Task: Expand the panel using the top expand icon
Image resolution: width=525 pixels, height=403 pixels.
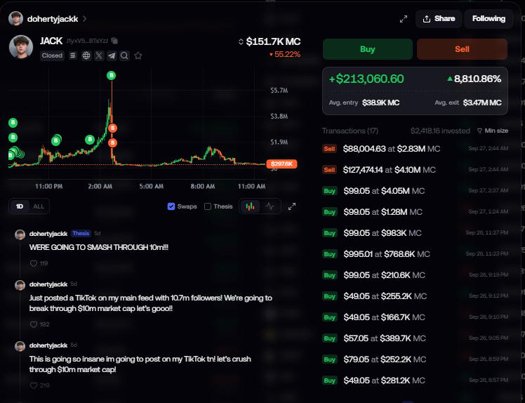Action: tap(404, 19)
